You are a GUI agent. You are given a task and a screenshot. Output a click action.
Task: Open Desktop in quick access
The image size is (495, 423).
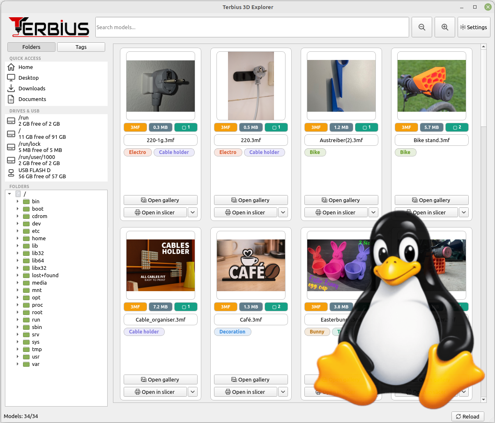tap(56, 78)
